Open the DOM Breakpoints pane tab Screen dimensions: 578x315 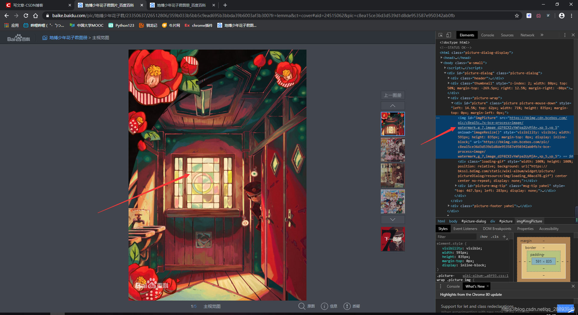(497, 229)
